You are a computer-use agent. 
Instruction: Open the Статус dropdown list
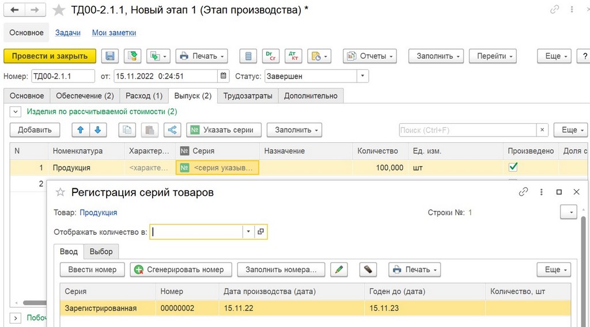(x=362, y=76)
